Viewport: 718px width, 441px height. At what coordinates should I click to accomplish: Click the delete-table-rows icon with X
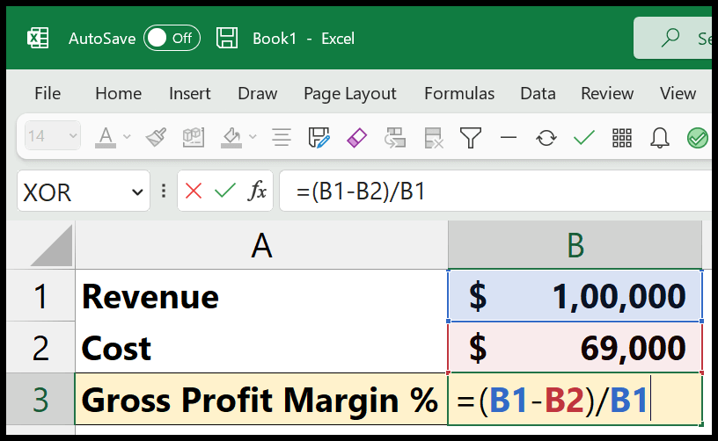(433, 138)
